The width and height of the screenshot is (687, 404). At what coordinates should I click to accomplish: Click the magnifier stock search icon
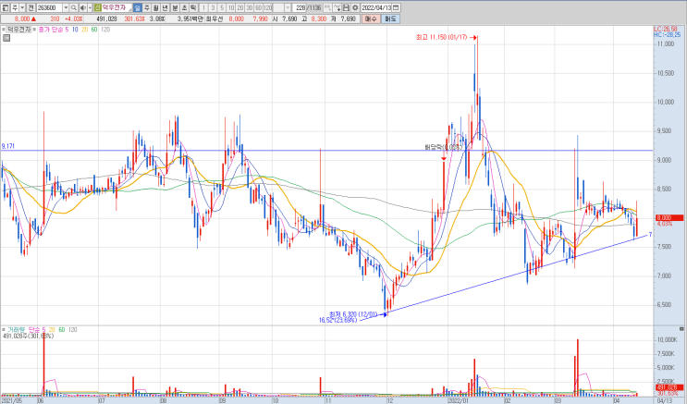coord(74,8)
